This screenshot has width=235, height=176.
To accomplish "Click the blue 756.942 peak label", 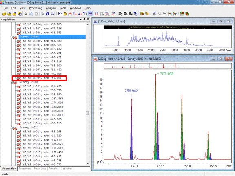I will (131, 91).
